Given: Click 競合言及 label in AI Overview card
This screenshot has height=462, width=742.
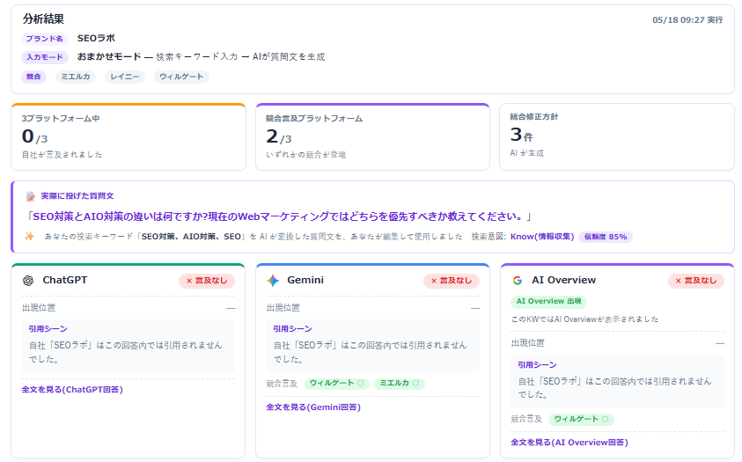Looking at the screenshot, I should click(x=526, y=419).
